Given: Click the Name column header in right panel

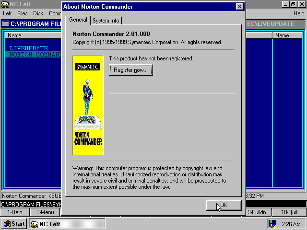Looking at the screenshot, I should pos(287,35).
